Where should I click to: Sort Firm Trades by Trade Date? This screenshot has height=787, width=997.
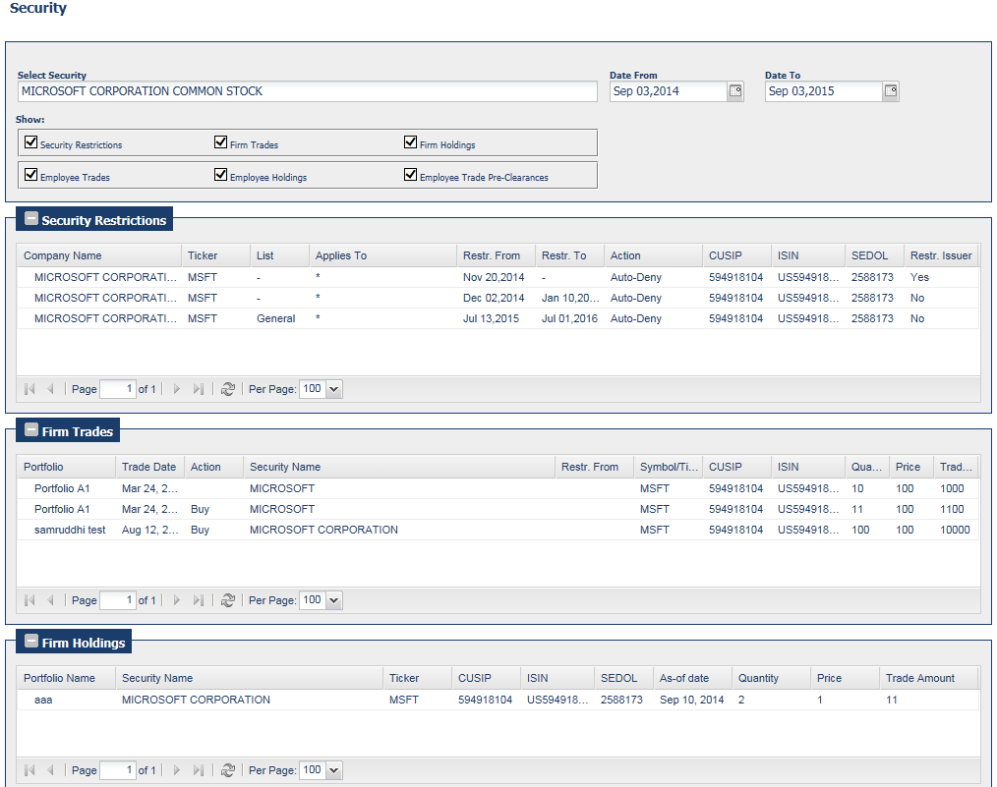tap(149, 467)
